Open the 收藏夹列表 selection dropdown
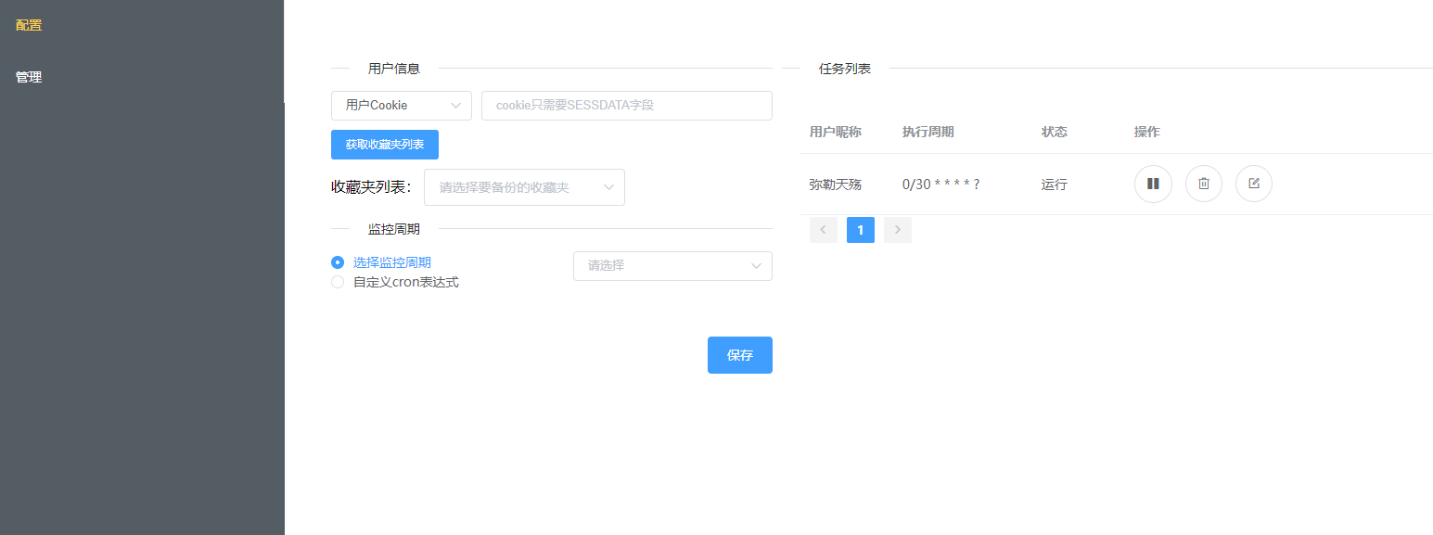 click(x=524, y=187)
